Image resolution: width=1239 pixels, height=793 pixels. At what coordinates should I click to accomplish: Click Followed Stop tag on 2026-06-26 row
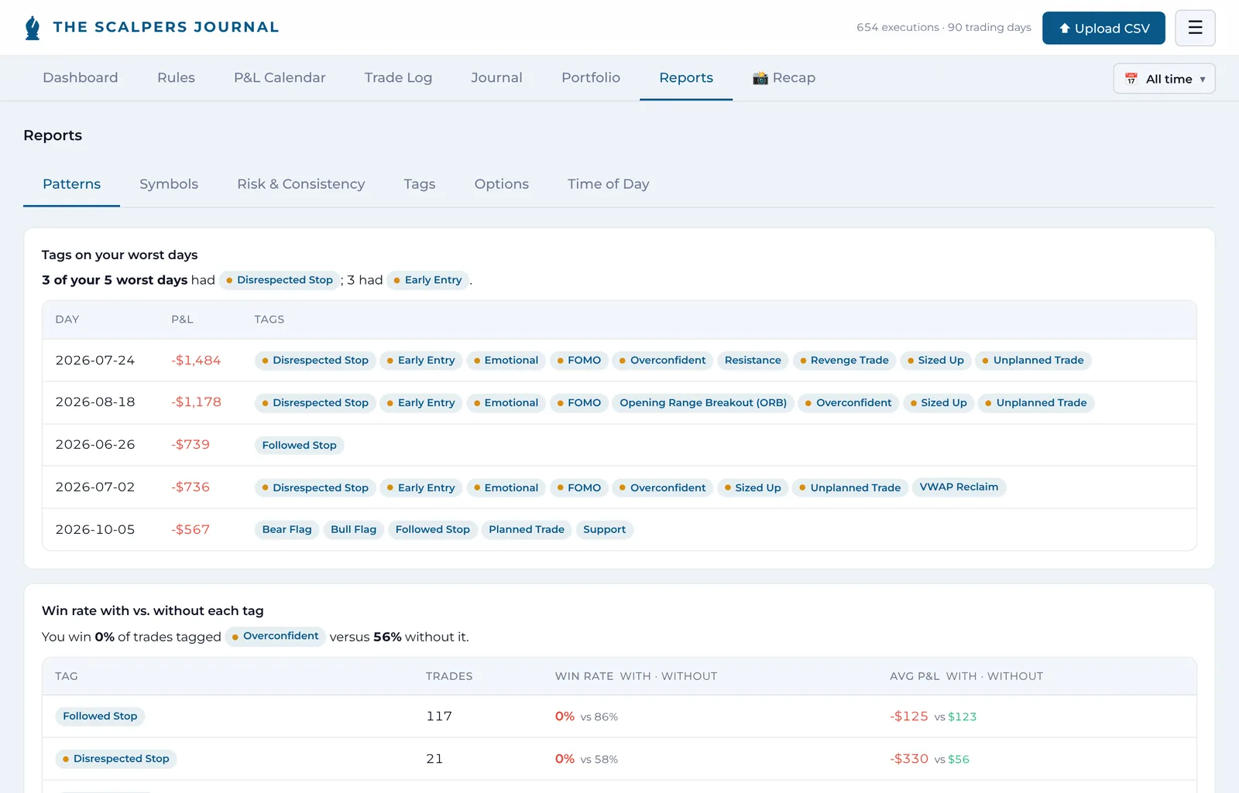click(x=299, y=446)
